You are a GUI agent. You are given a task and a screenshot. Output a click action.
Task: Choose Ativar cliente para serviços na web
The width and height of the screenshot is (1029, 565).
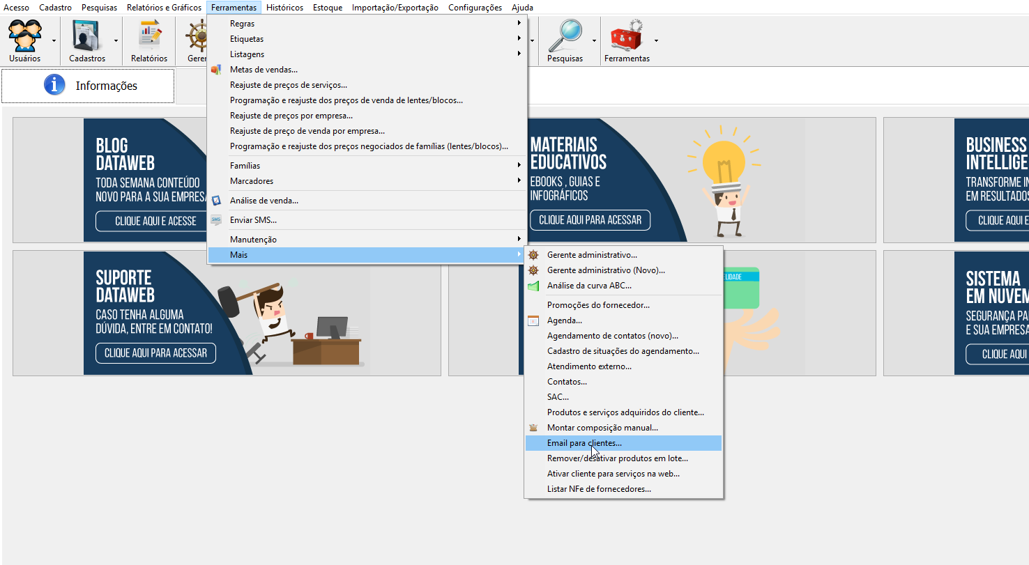coord(623,474)
